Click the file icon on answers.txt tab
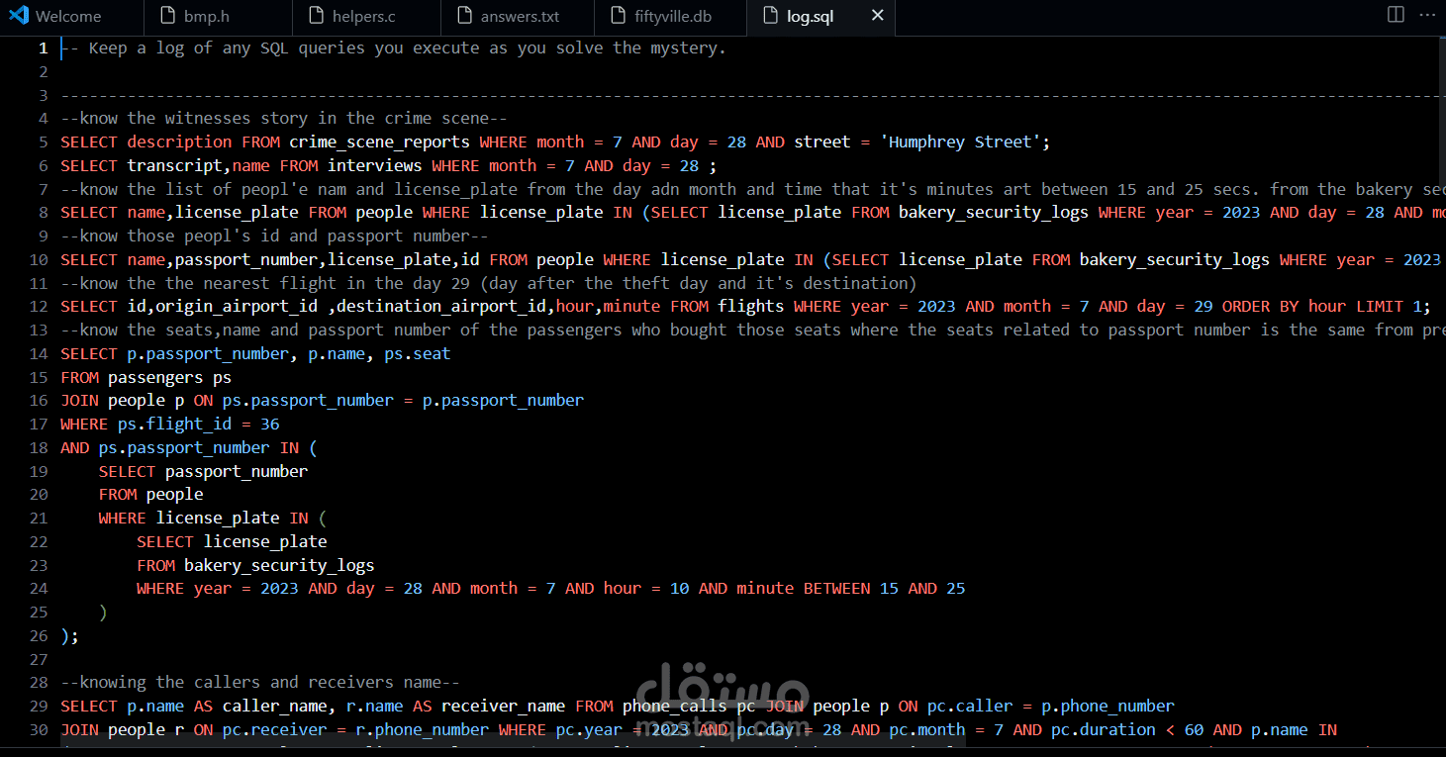Screen dimensions: 1446x757 [464, 16]
